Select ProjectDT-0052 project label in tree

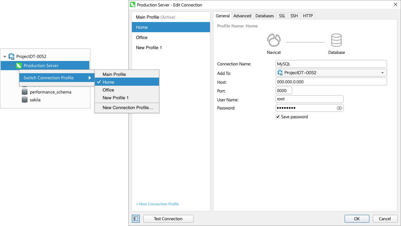pyautogui.click(x=31, y=56)
